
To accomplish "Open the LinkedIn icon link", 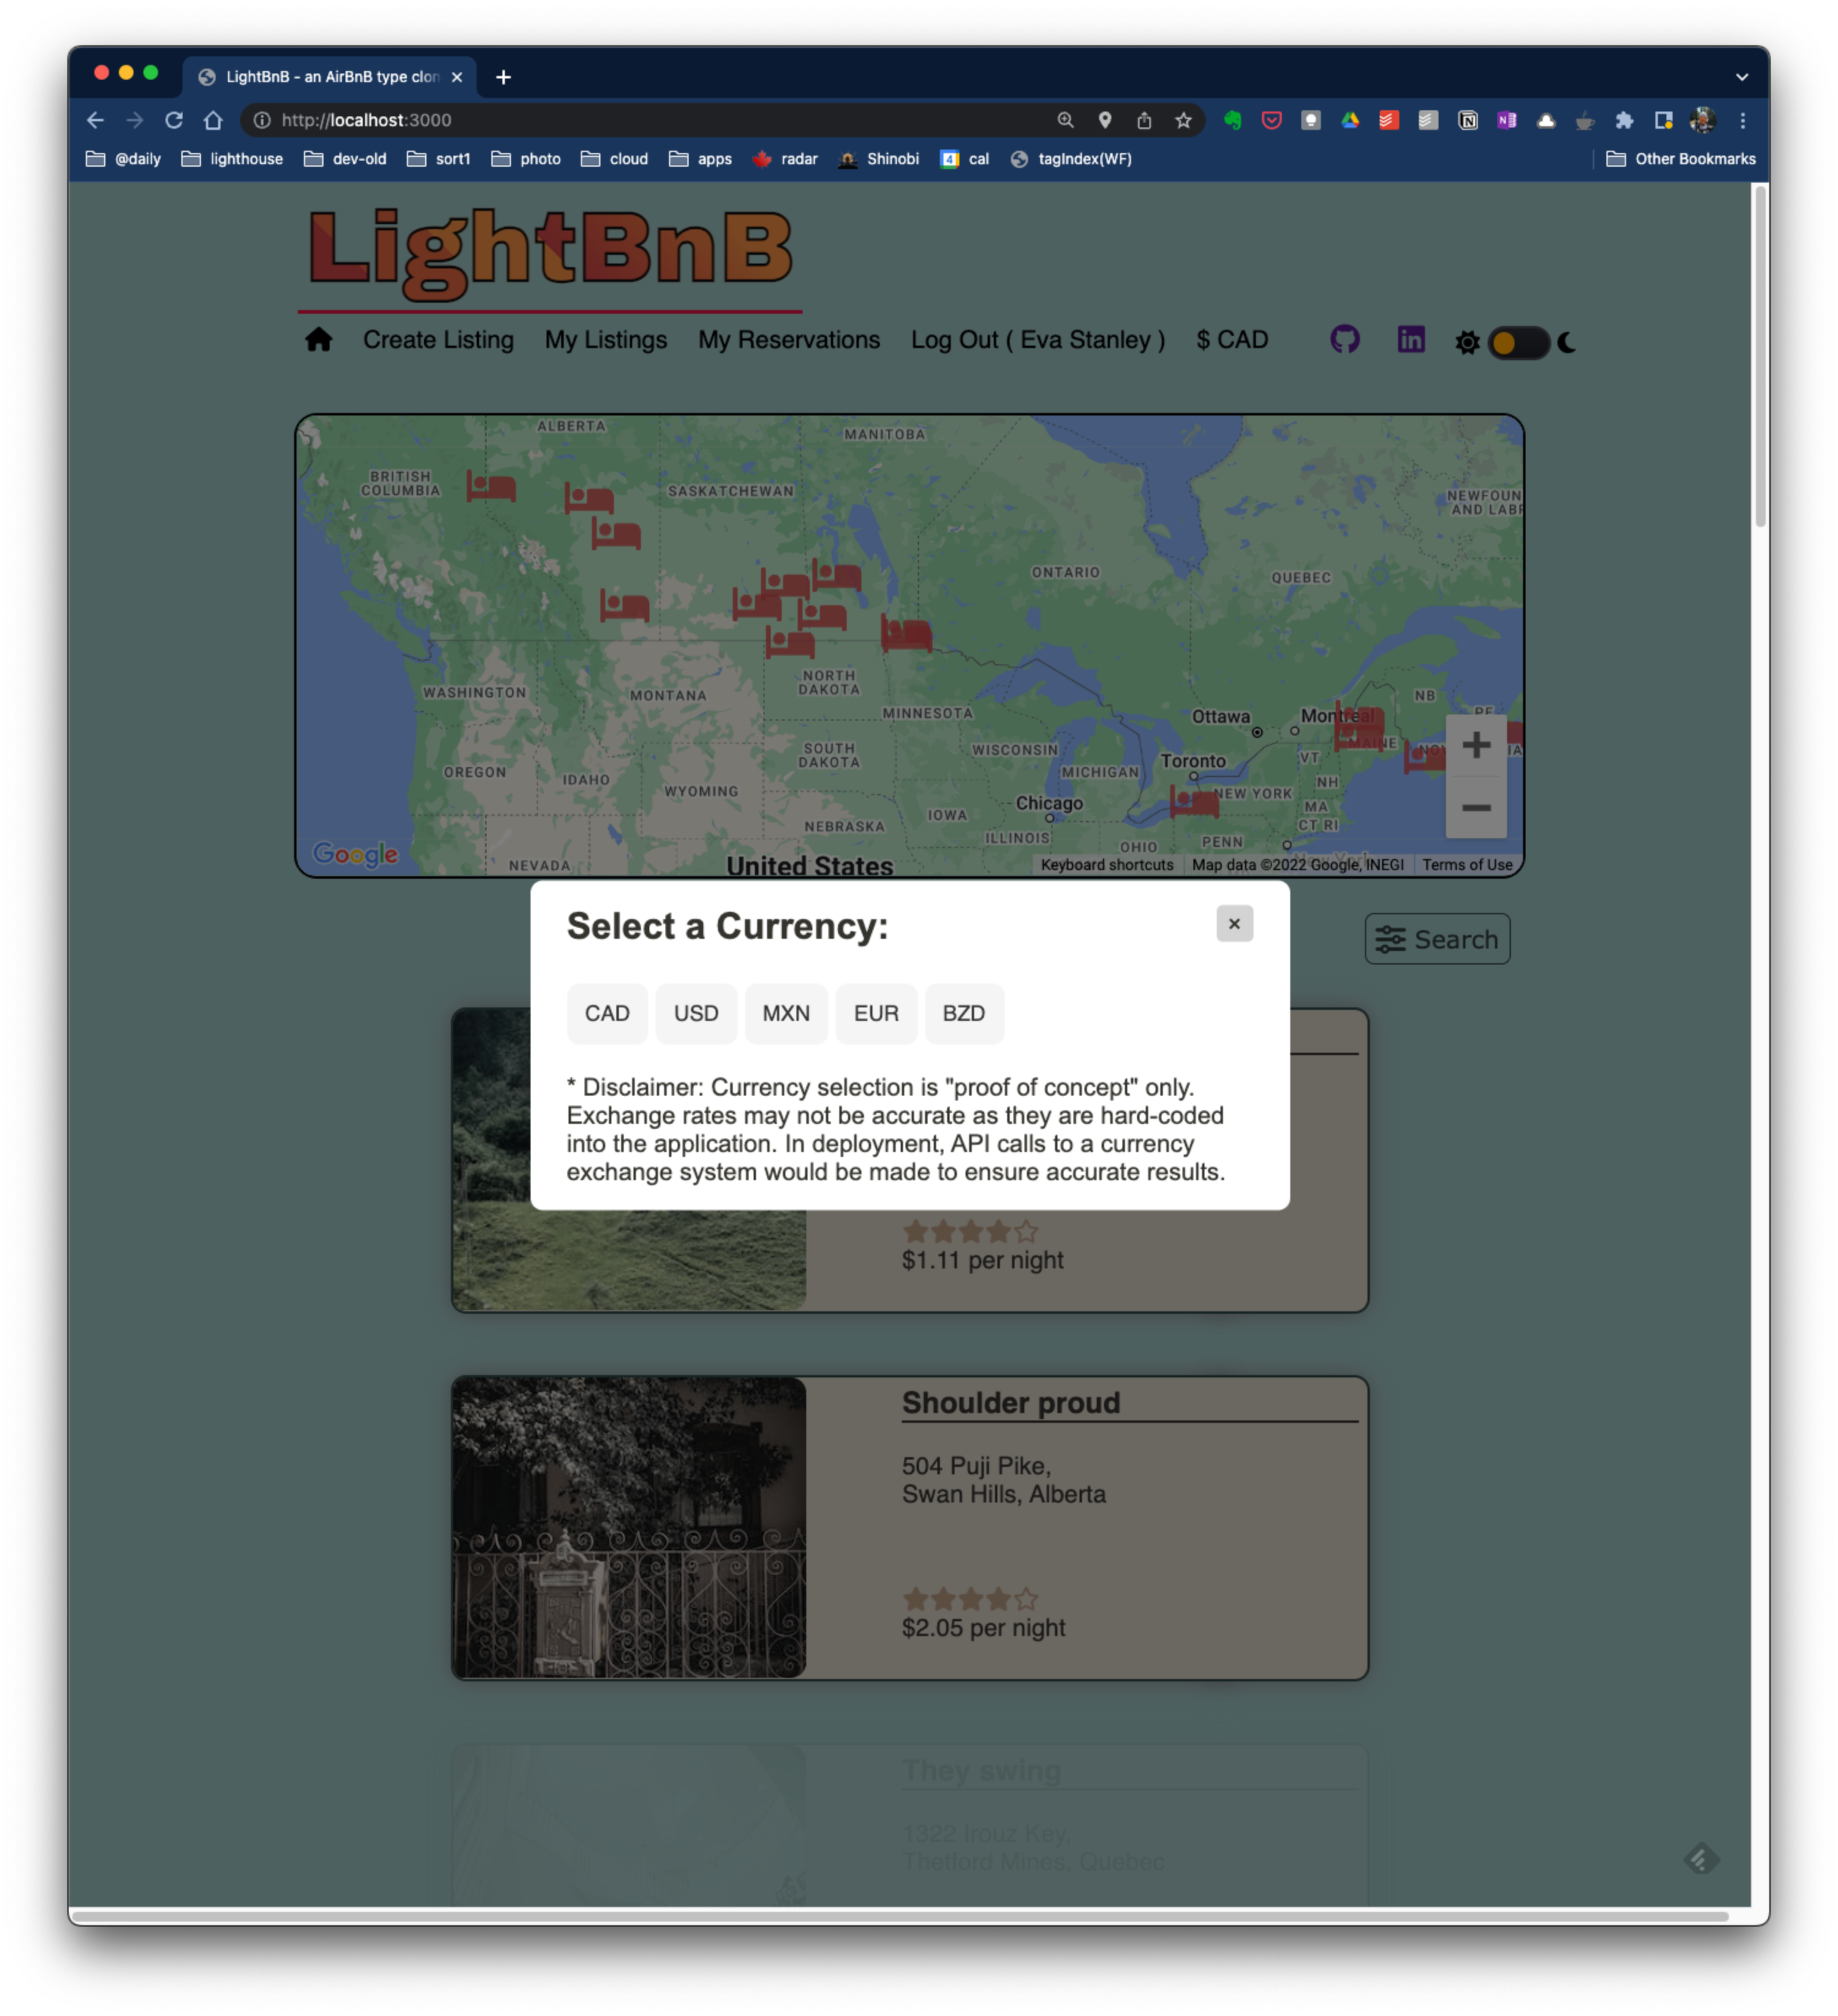I will 1411,340.
